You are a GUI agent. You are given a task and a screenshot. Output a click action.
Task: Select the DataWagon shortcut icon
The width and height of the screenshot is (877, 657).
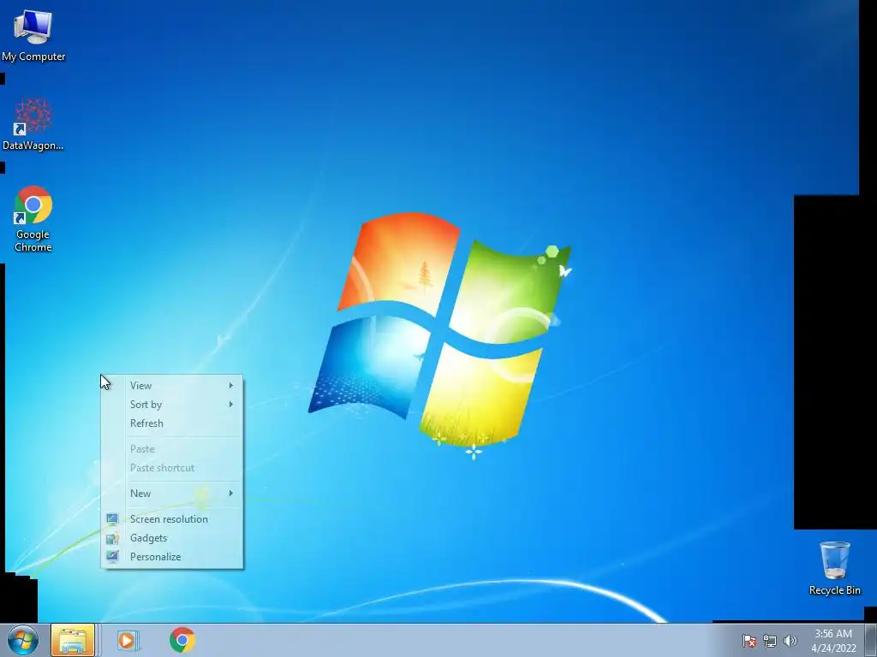tap(33, 124)
